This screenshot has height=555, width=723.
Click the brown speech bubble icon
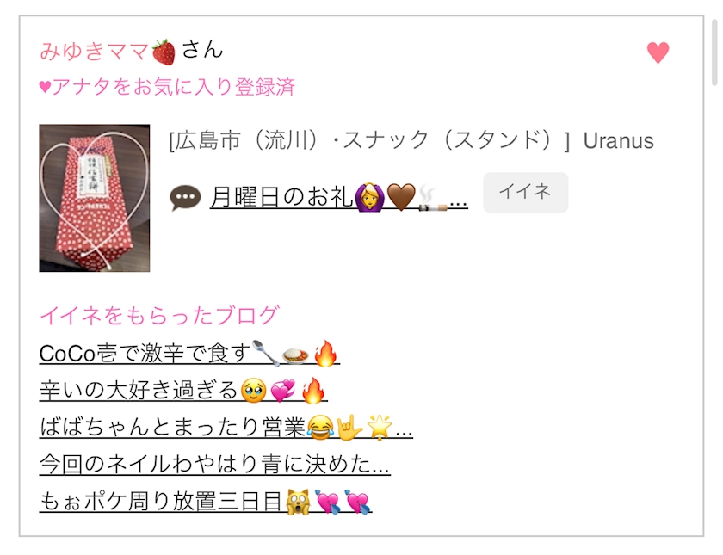[185, 198]
